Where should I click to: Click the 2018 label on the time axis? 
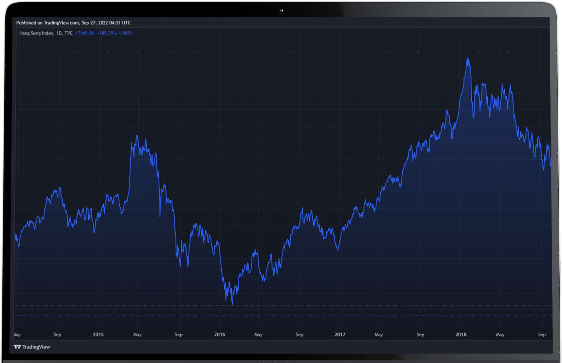[x=461, y=335]
